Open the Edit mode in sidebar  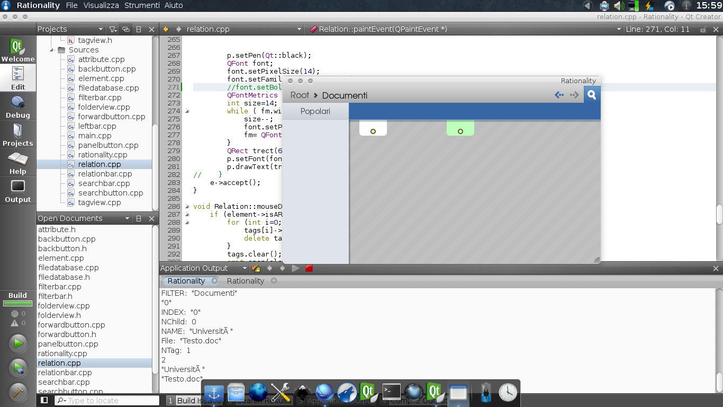point(18,78)
